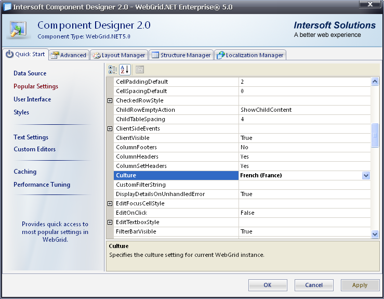This screenshot has width=384, height=299.
Task: Go to Text Settings section
Action: tap(31, 137)
